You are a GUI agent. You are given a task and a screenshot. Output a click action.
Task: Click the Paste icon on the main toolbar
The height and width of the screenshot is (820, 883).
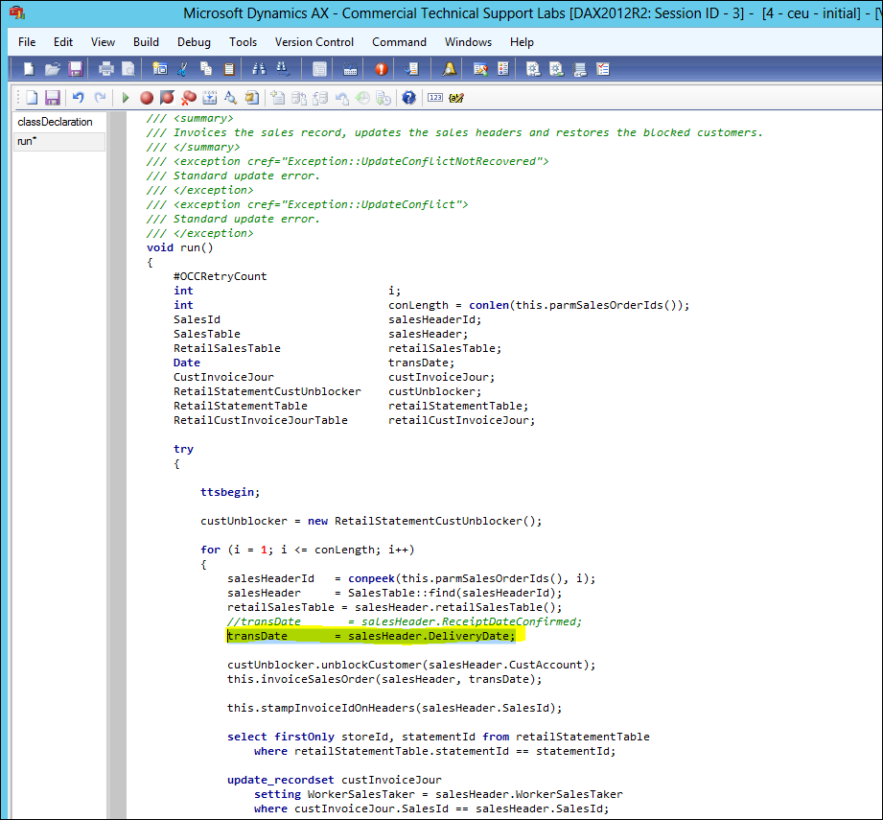pyautogui.click(x=227, y=68)
